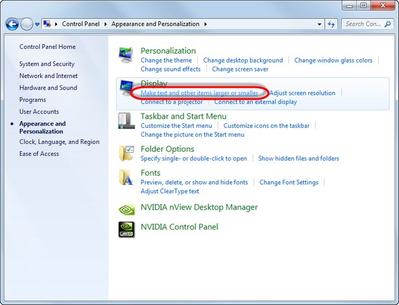The height and width of the screenshot is (305, 399).
Task: Click Connect to an external display
Action: point(255,102)
